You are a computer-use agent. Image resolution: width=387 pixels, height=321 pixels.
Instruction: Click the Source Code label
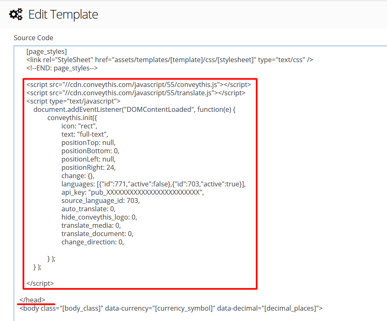[x=34, y=38]
